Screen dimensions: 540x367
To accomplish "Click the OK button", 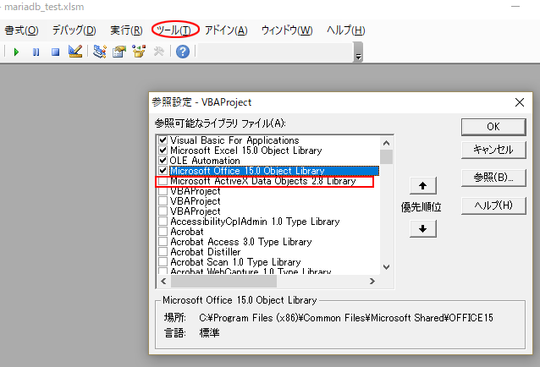I will point(493,126).
